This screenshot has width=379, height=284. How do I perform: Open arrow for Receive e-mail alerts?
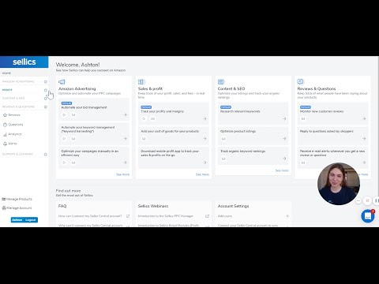364,163
